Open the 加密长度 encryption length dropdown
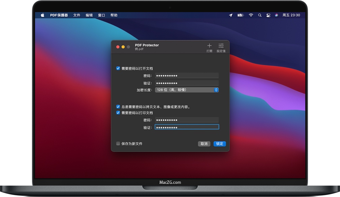The width and height of the screenshot is (340, 197). (x=187, y=90)
